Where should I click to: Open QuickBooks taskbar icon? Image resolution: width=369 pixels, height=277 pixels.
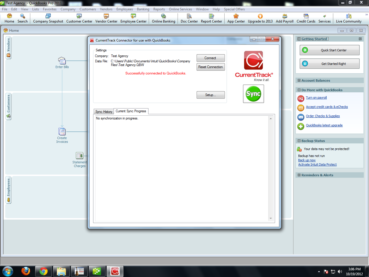pos(97,271)
